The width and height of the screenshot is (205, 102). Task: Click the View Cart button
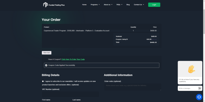pyautogui.click(x=46, y=53)
